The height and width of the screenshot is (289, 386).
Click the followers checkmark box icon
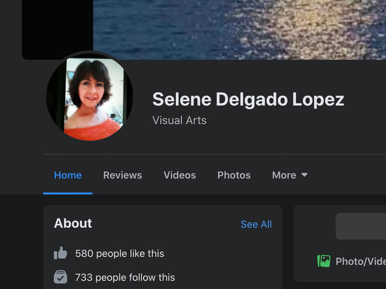pyautogui.click(x=60, y=277)
